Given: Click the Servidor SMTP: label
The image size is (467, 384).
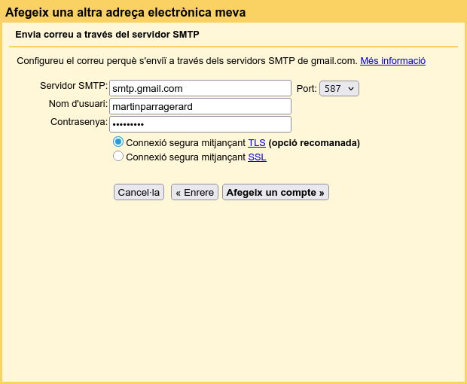Looking at the screenshot, I should 74,86.
